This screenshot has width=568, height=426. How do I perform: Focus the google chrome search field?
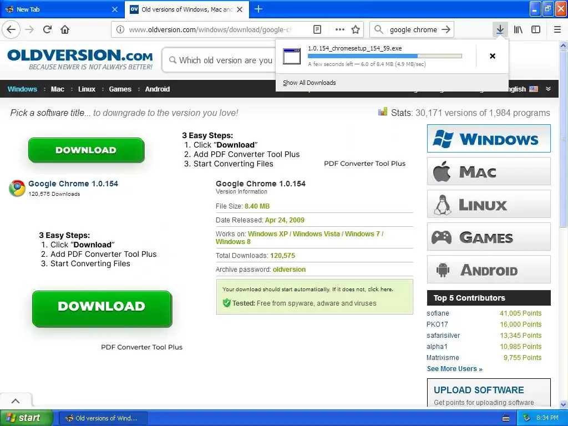coord(413,29)
